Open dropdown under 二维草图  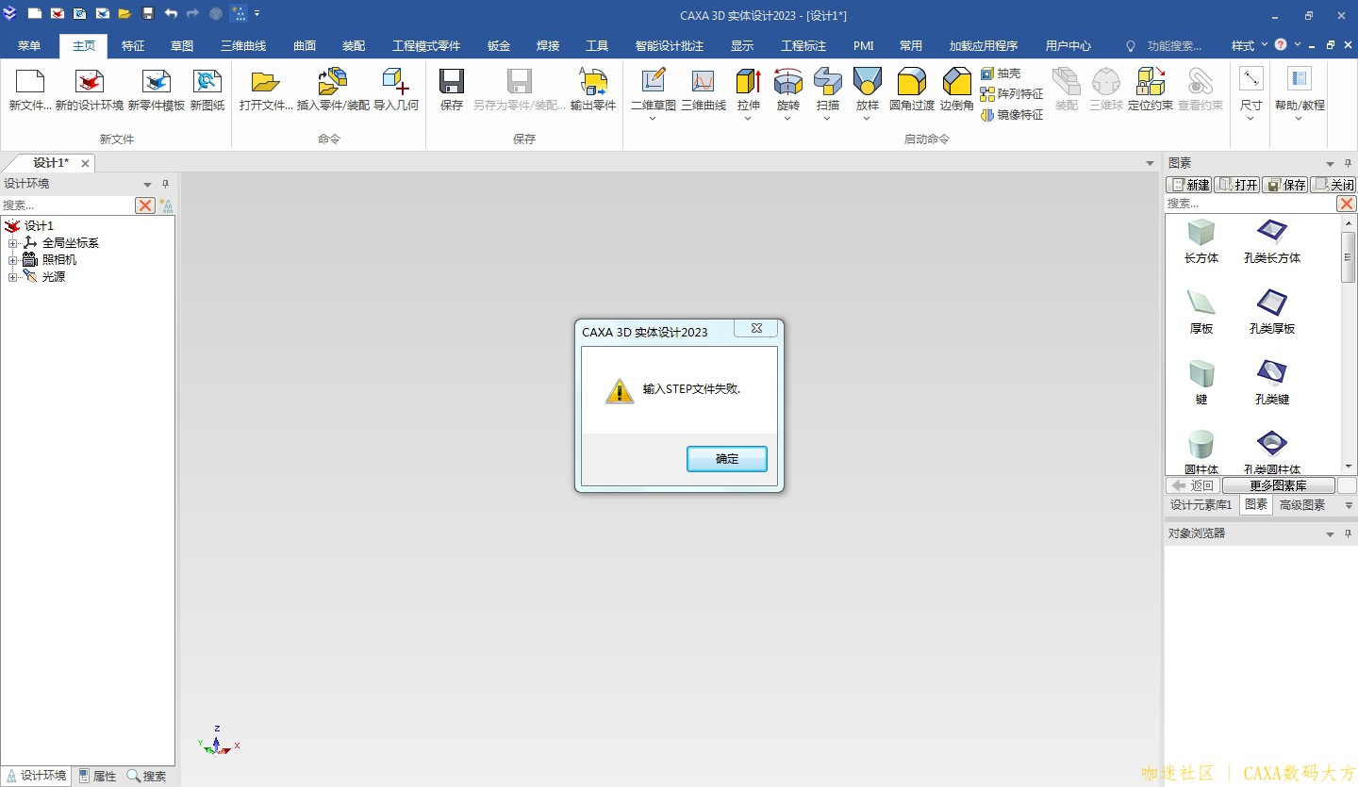654,119
